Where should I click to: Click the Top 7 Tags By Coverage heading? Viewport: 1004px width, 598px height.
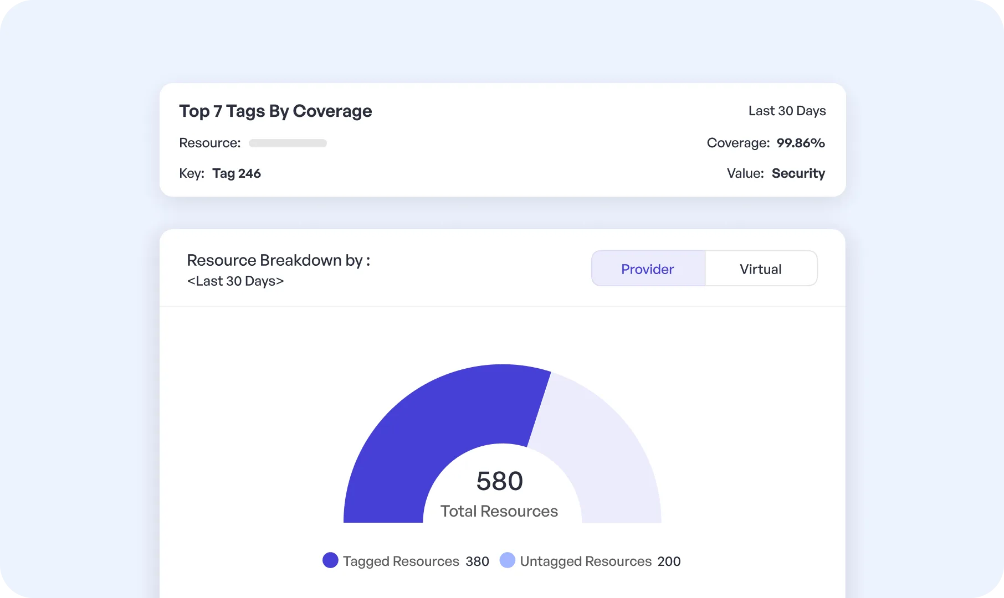click(x=275, y=111)
